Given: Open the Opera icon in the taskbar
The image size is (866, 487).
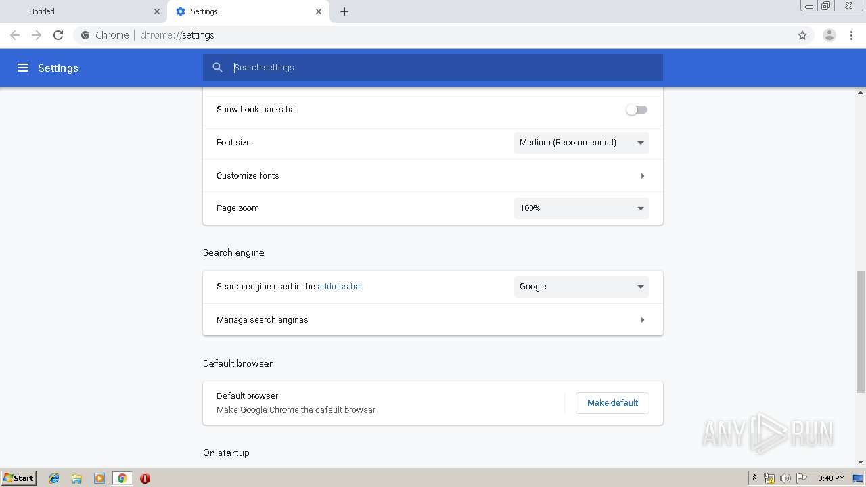Looking at the screenshot, I should (x=145, y=478).
